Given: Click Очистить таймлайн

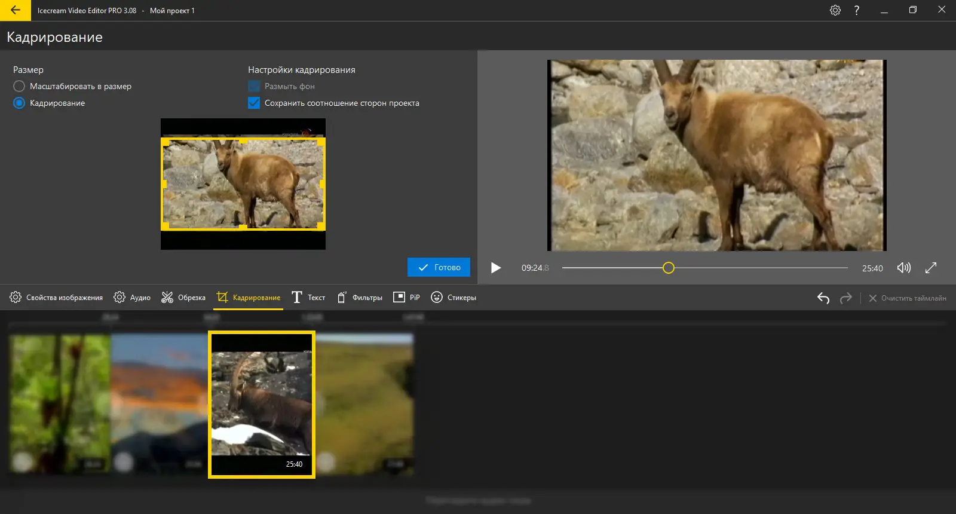Looking at the screenshot, I should (907, 298).
